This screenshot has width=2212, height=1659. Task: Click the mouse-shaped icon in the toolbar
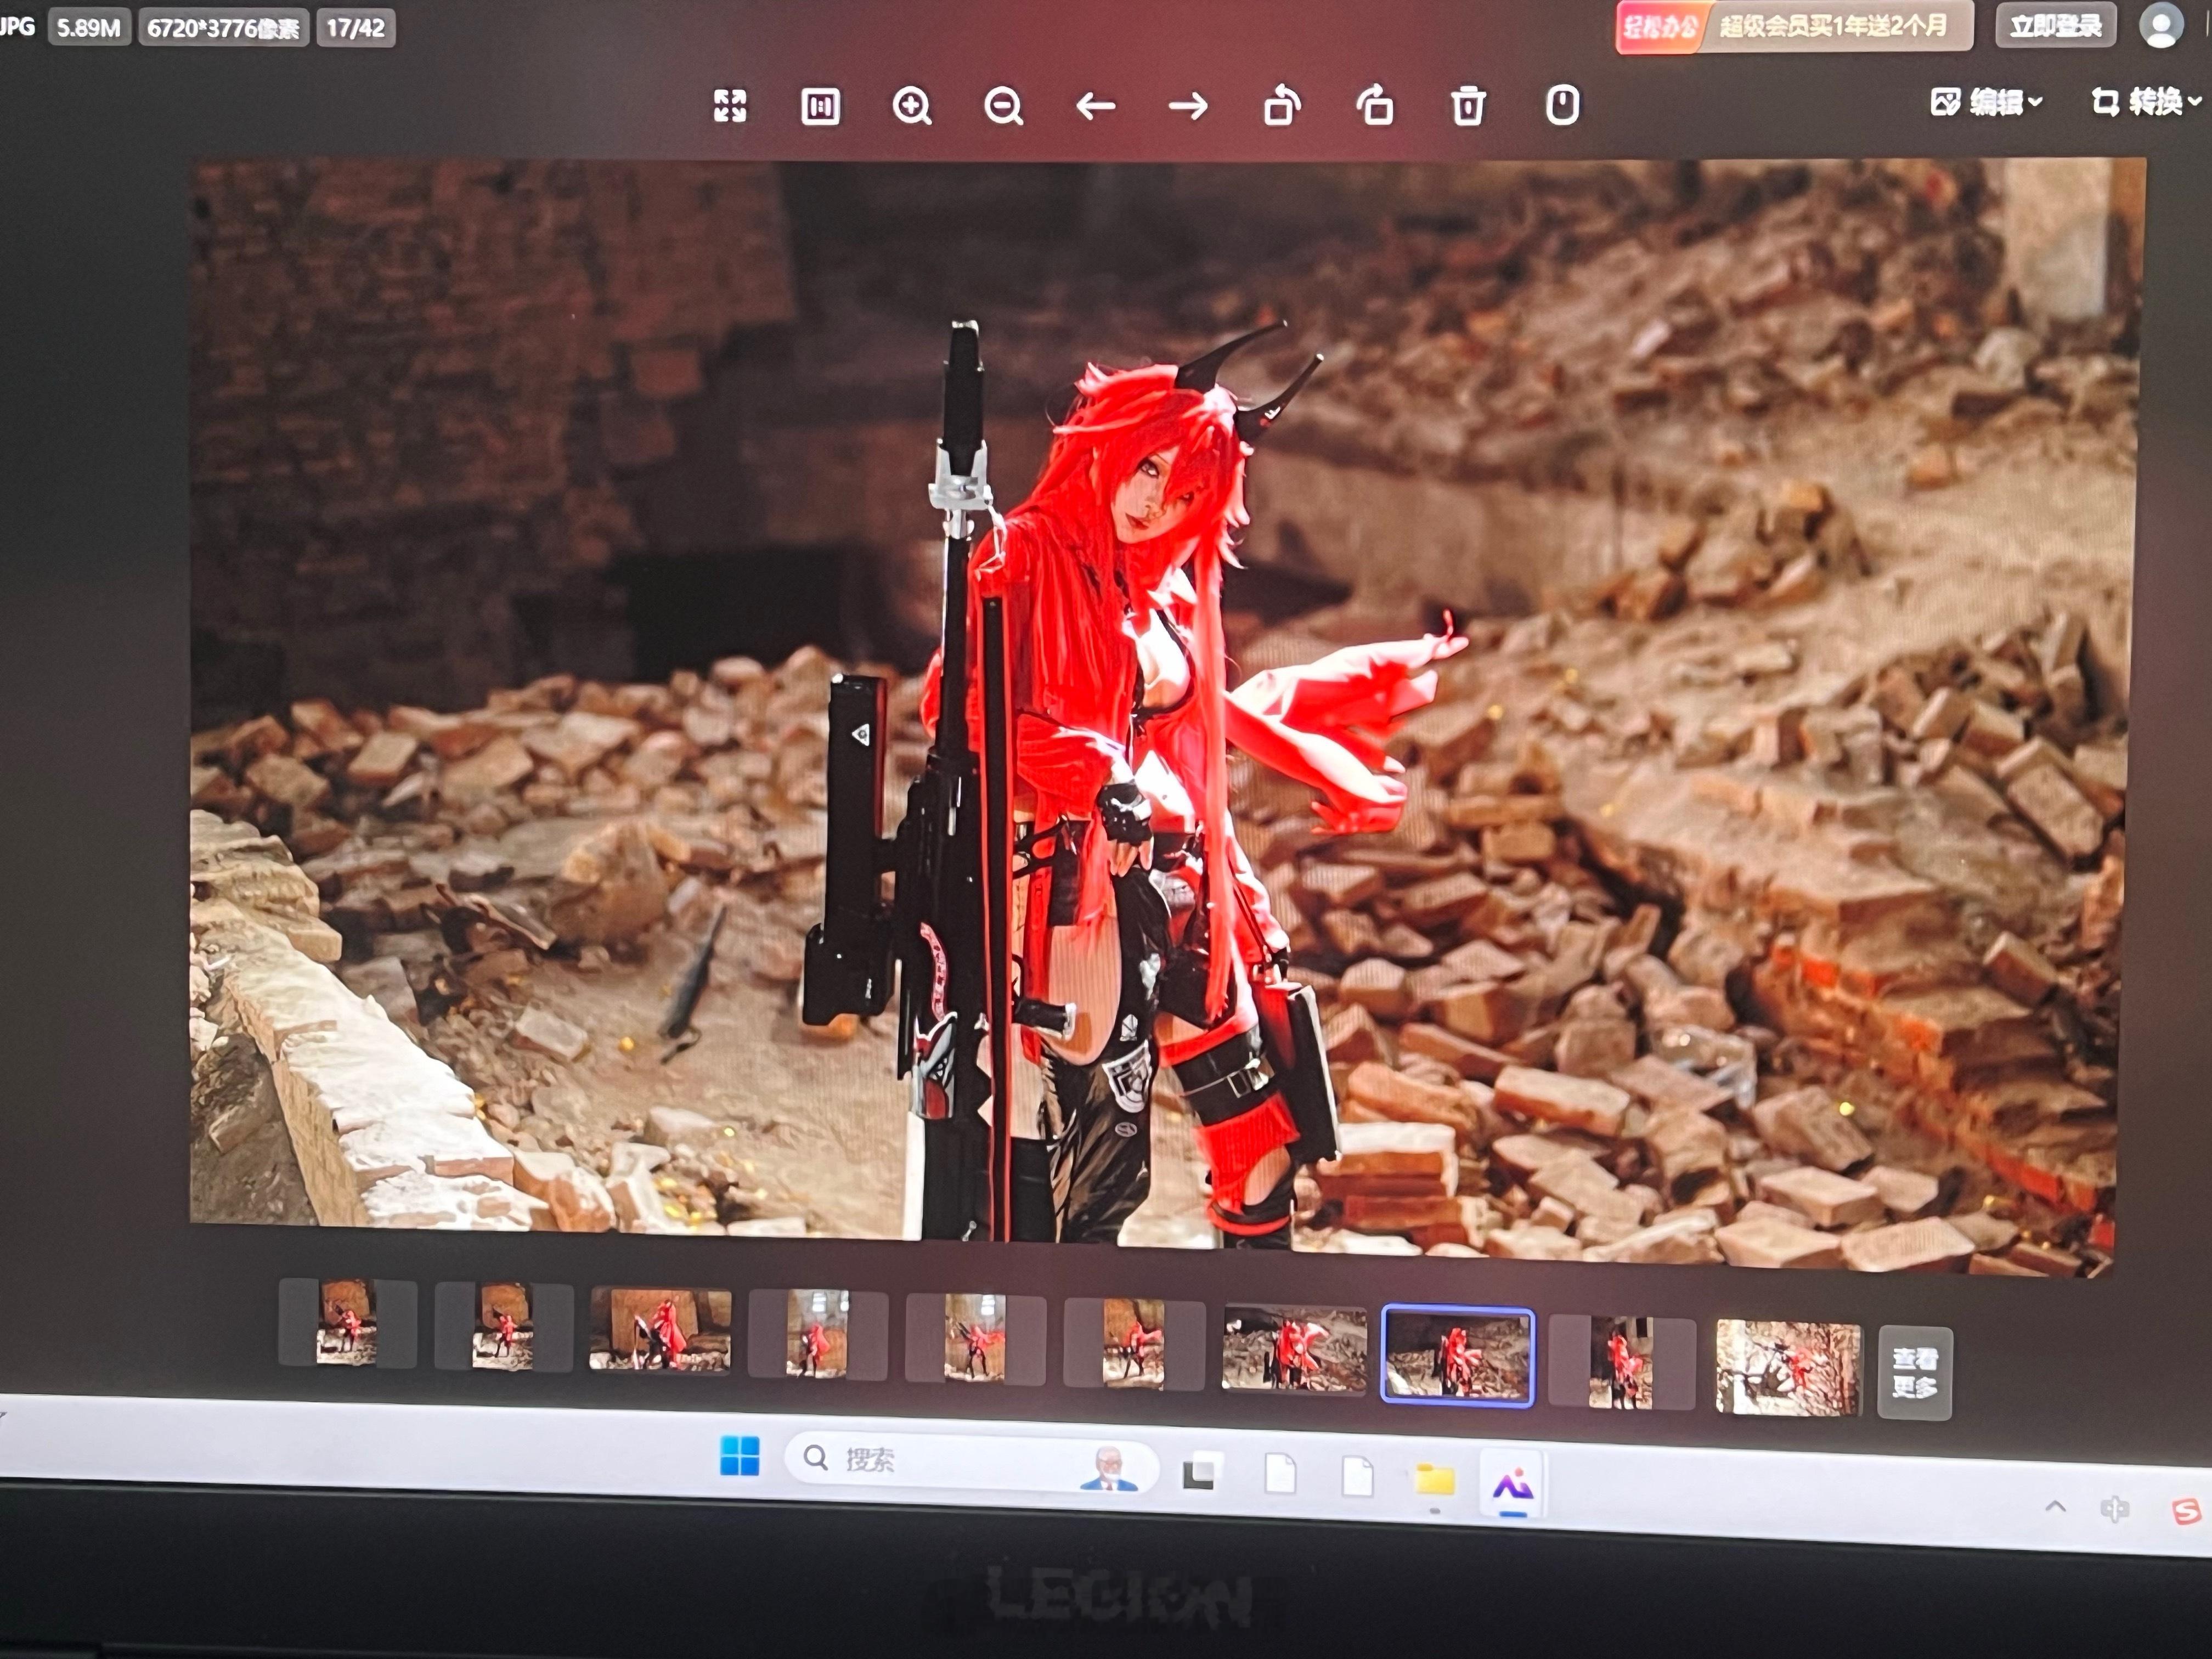pyautogui.click(x=1562, y=105)
